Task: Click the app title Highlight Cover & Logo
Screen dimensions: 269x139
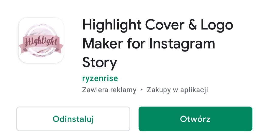Action: (158, 25)
